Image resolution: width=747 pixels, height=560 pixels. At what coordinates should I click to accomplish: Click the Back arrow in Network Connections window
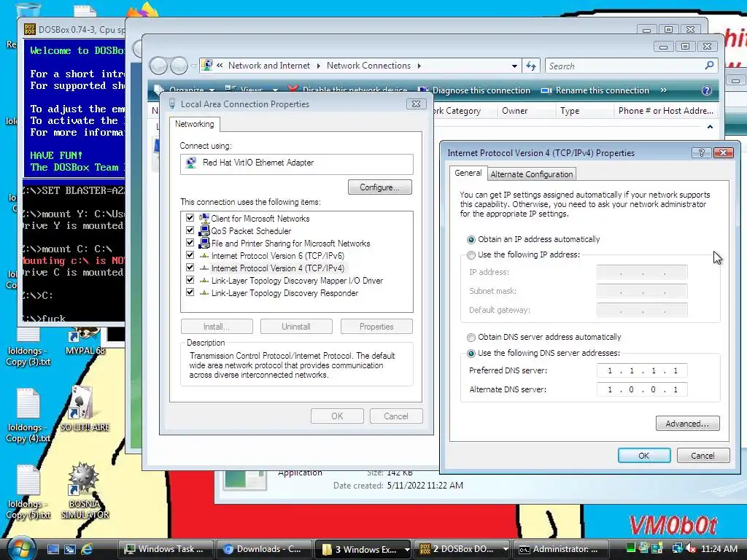tap(158, 66)
